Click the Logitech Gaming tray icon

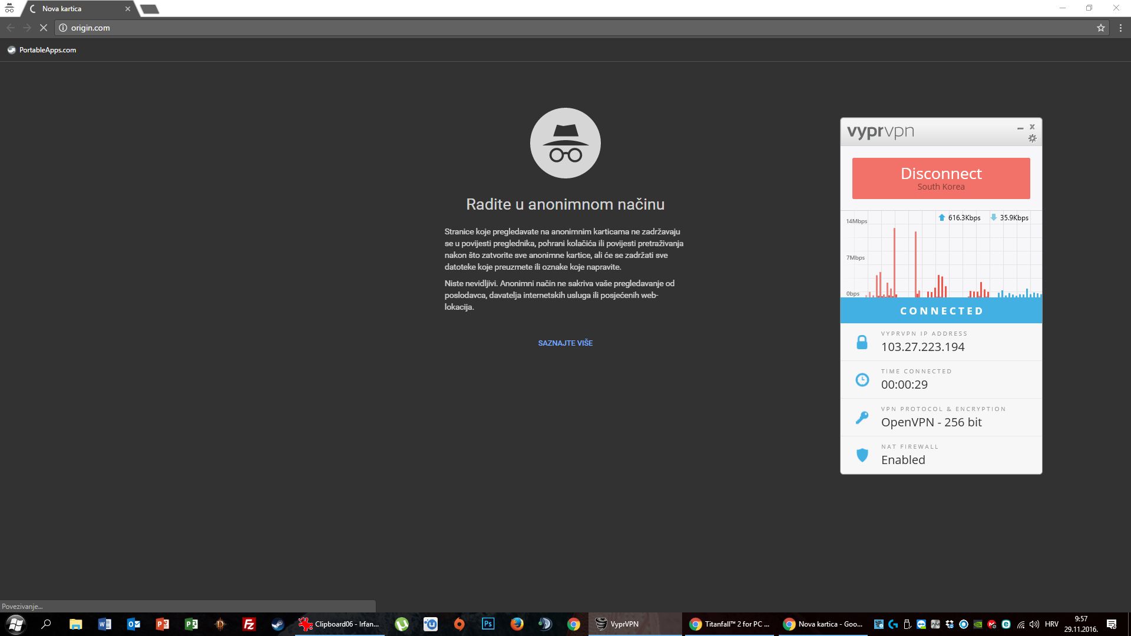pos(893,624)
